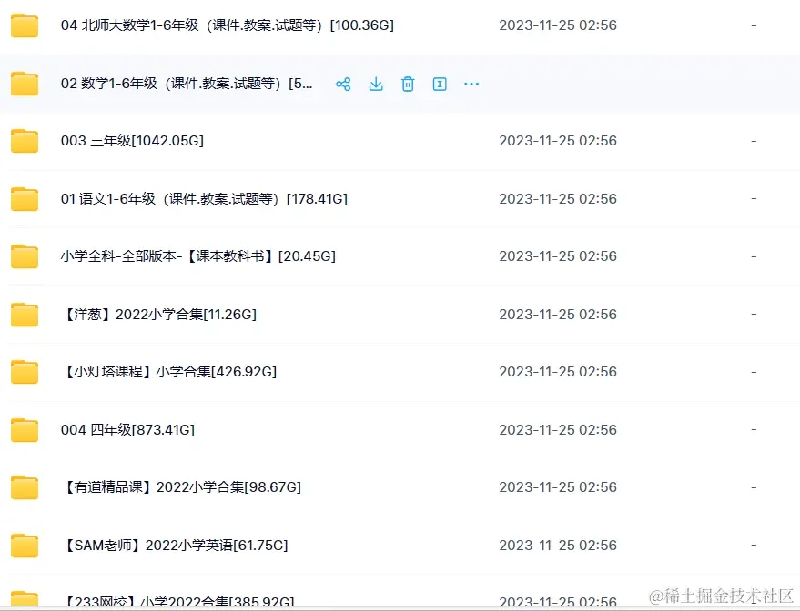
Task: Download the "02 数学1-6年级" folder
Action: pos(376,84)
